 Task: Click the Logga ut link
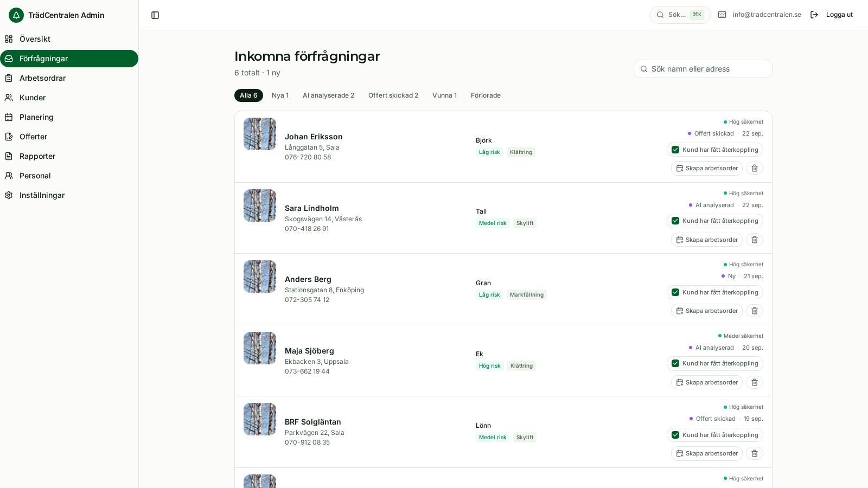[x=839, y=15]
